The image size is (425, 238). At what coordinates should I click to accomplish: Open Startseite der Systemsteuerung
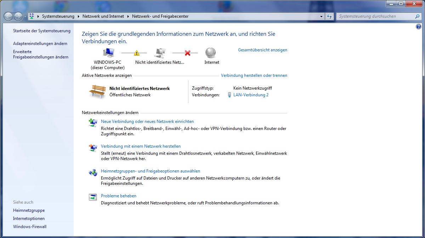point(42,31)
